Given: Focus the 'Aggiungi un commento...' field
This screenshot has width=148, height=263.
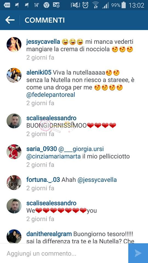Looking at the screenshot, I should pyautogui.click(x=64, y=253).
